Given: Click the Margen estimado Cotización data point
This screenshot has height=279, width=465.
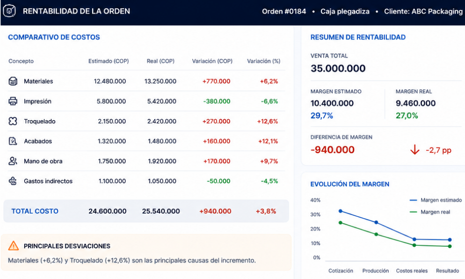Looking at the screenshot, I should [341, 211].
